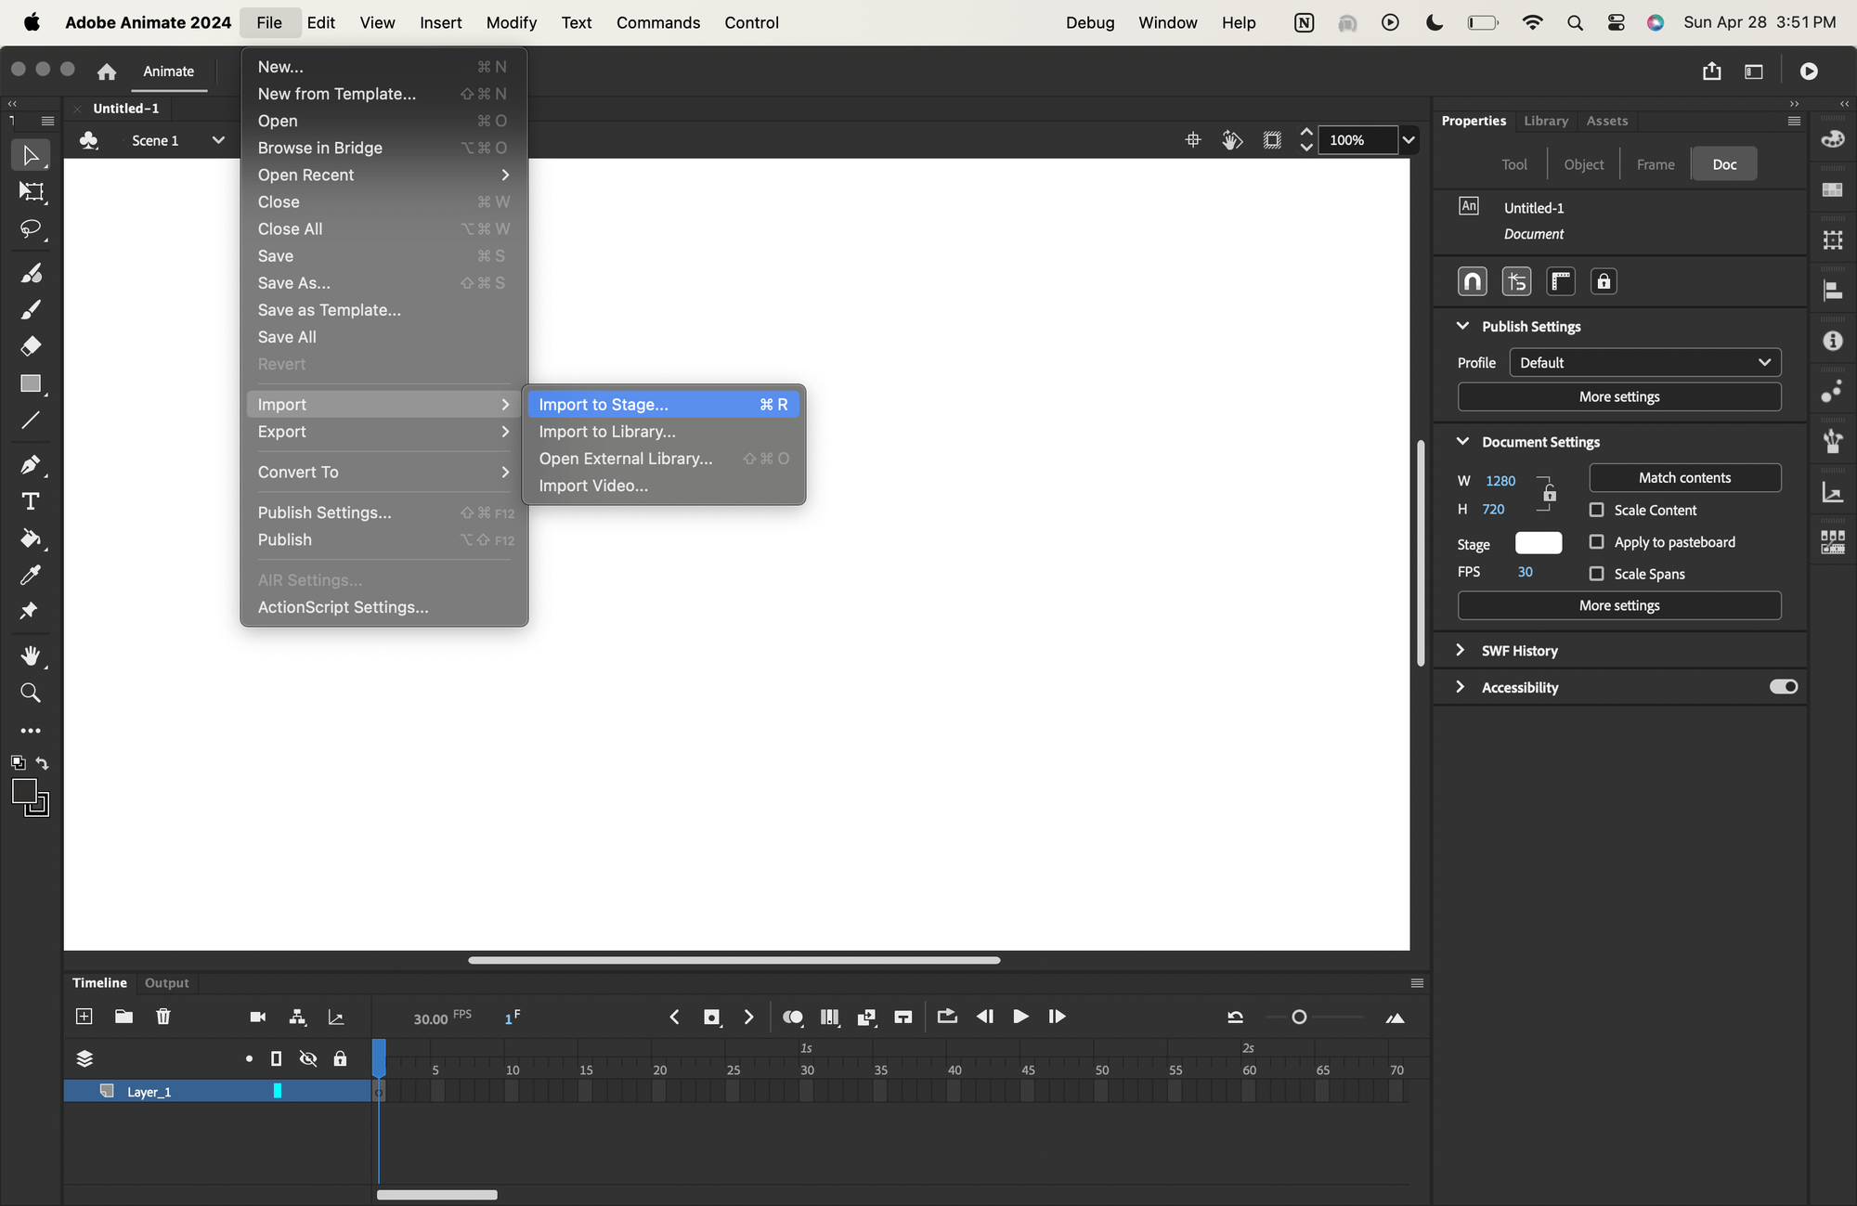This screenshot has height=1206, width=1857.
Task: Select the Lasso tool
Action: tap(31, 229)
